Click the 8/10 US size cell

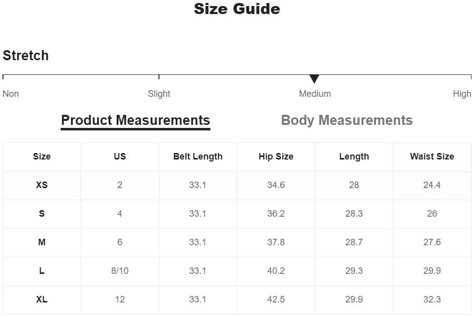point(120,271)
